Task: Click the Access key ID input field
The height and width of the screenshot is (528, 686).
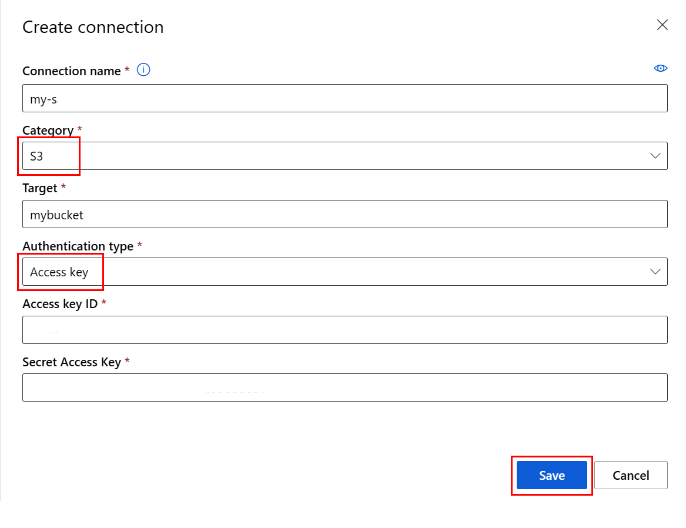Action: 344,330
